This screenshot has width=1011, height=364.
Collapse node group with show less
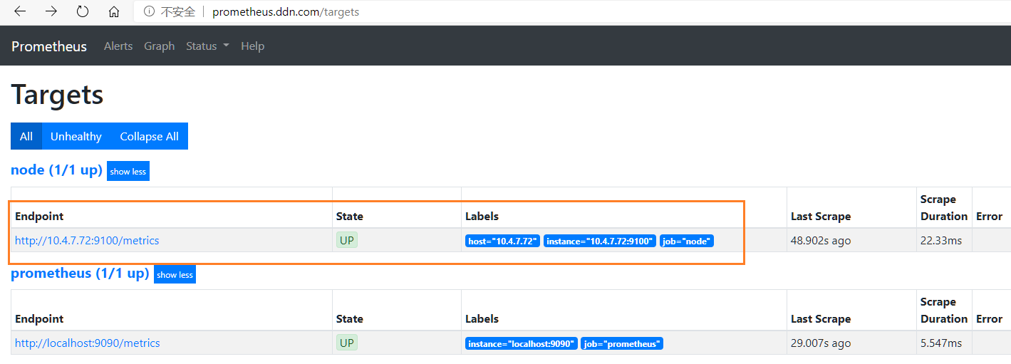[128, 171]
